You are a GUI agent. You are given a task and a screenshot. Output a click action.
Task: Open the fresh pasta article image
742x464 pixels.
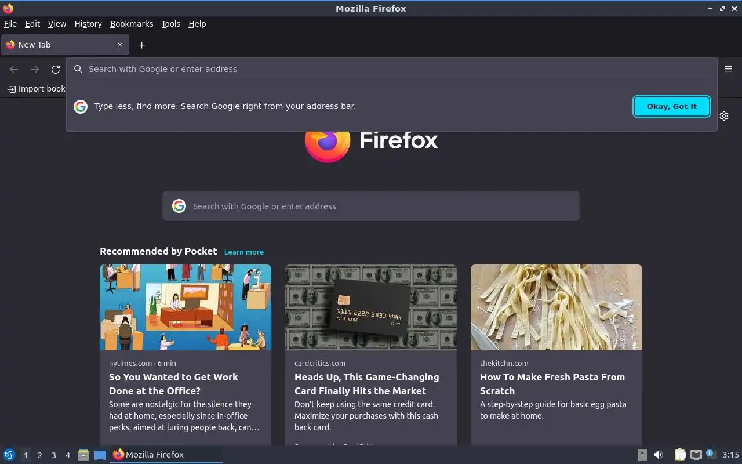(x=556, y=307)
